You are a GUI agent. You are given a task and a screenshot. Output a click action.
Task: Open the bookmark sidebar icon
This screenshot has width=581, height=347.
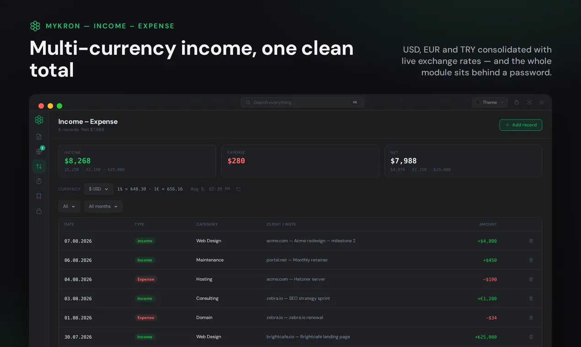(x=39, y=196)
